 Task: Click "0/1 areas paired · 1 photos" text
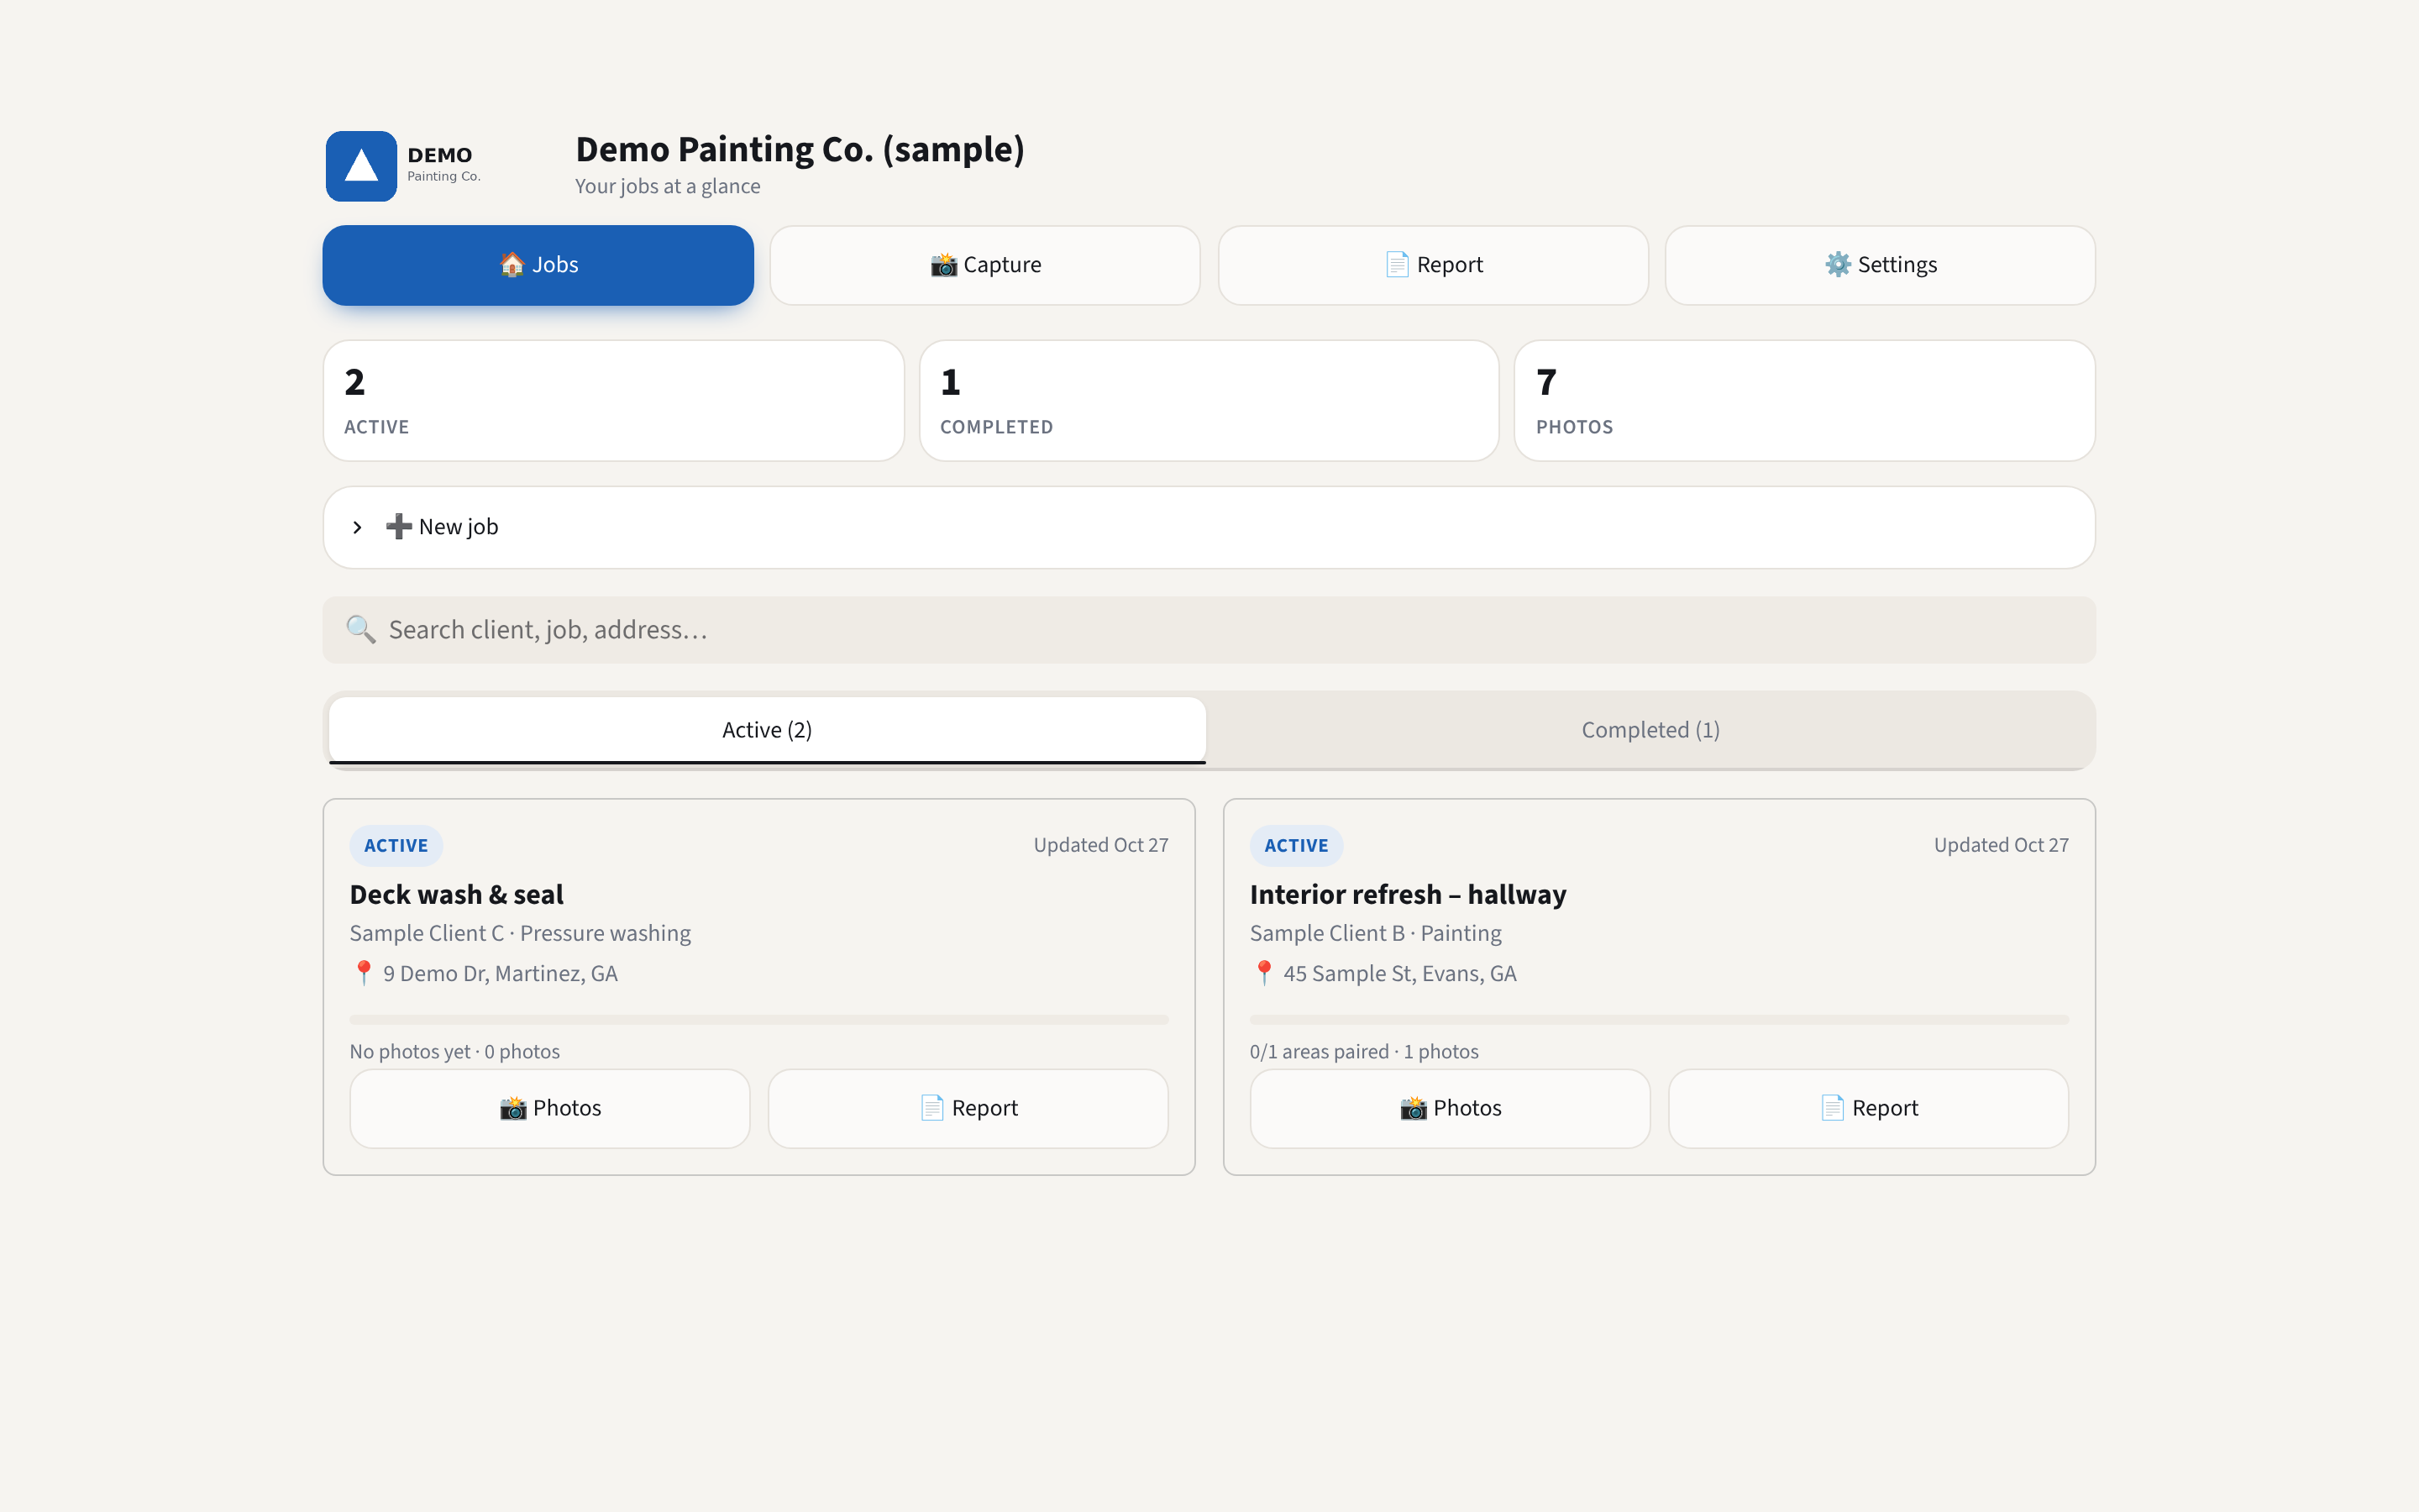pyautogui.click(x=1363, y=1051)
